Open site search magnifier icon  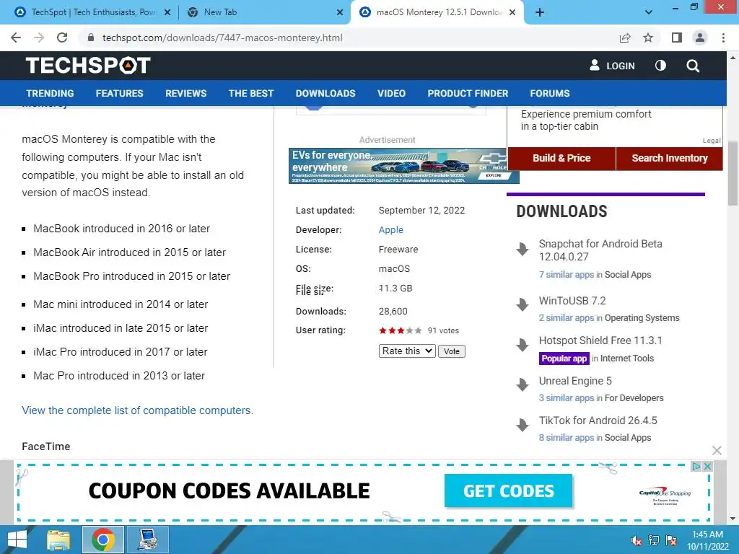click(693, 66)
